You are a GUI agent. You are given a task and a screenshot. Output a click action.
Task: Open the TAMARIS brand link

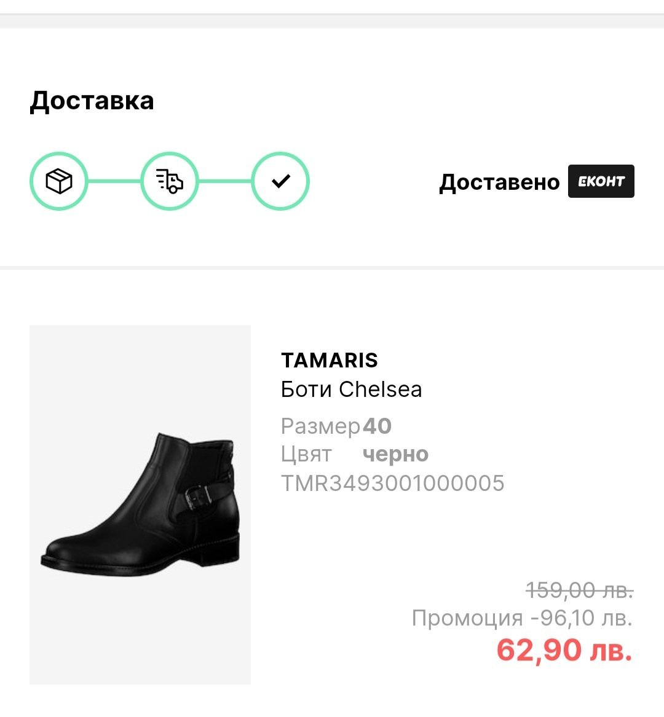pyautogui.click(x=329, y=360)
